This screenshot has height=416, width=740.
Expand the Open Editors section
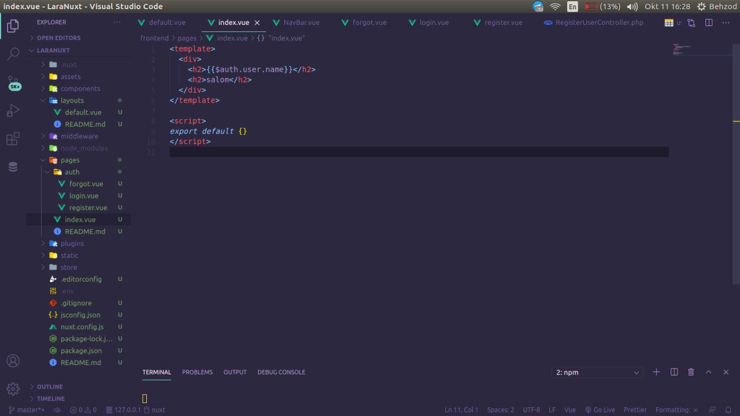[78, 38]
